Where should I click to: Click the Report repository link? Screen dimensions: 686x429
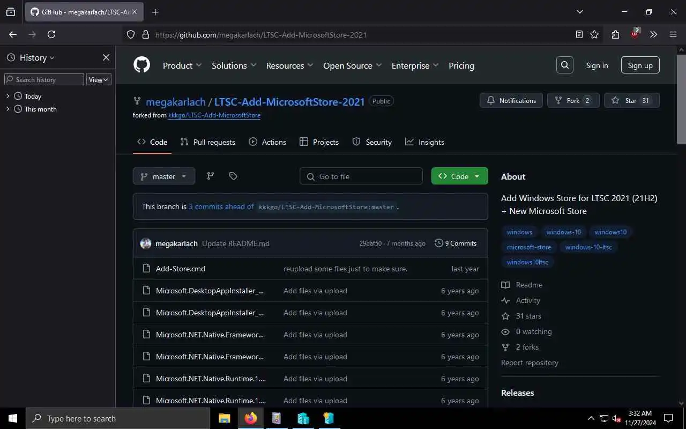coord(530,363)
